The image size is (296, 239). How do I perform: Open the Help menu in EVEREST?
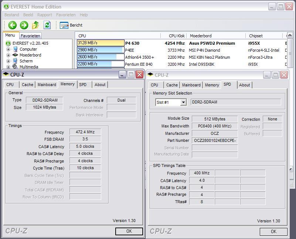pos(84,15)
